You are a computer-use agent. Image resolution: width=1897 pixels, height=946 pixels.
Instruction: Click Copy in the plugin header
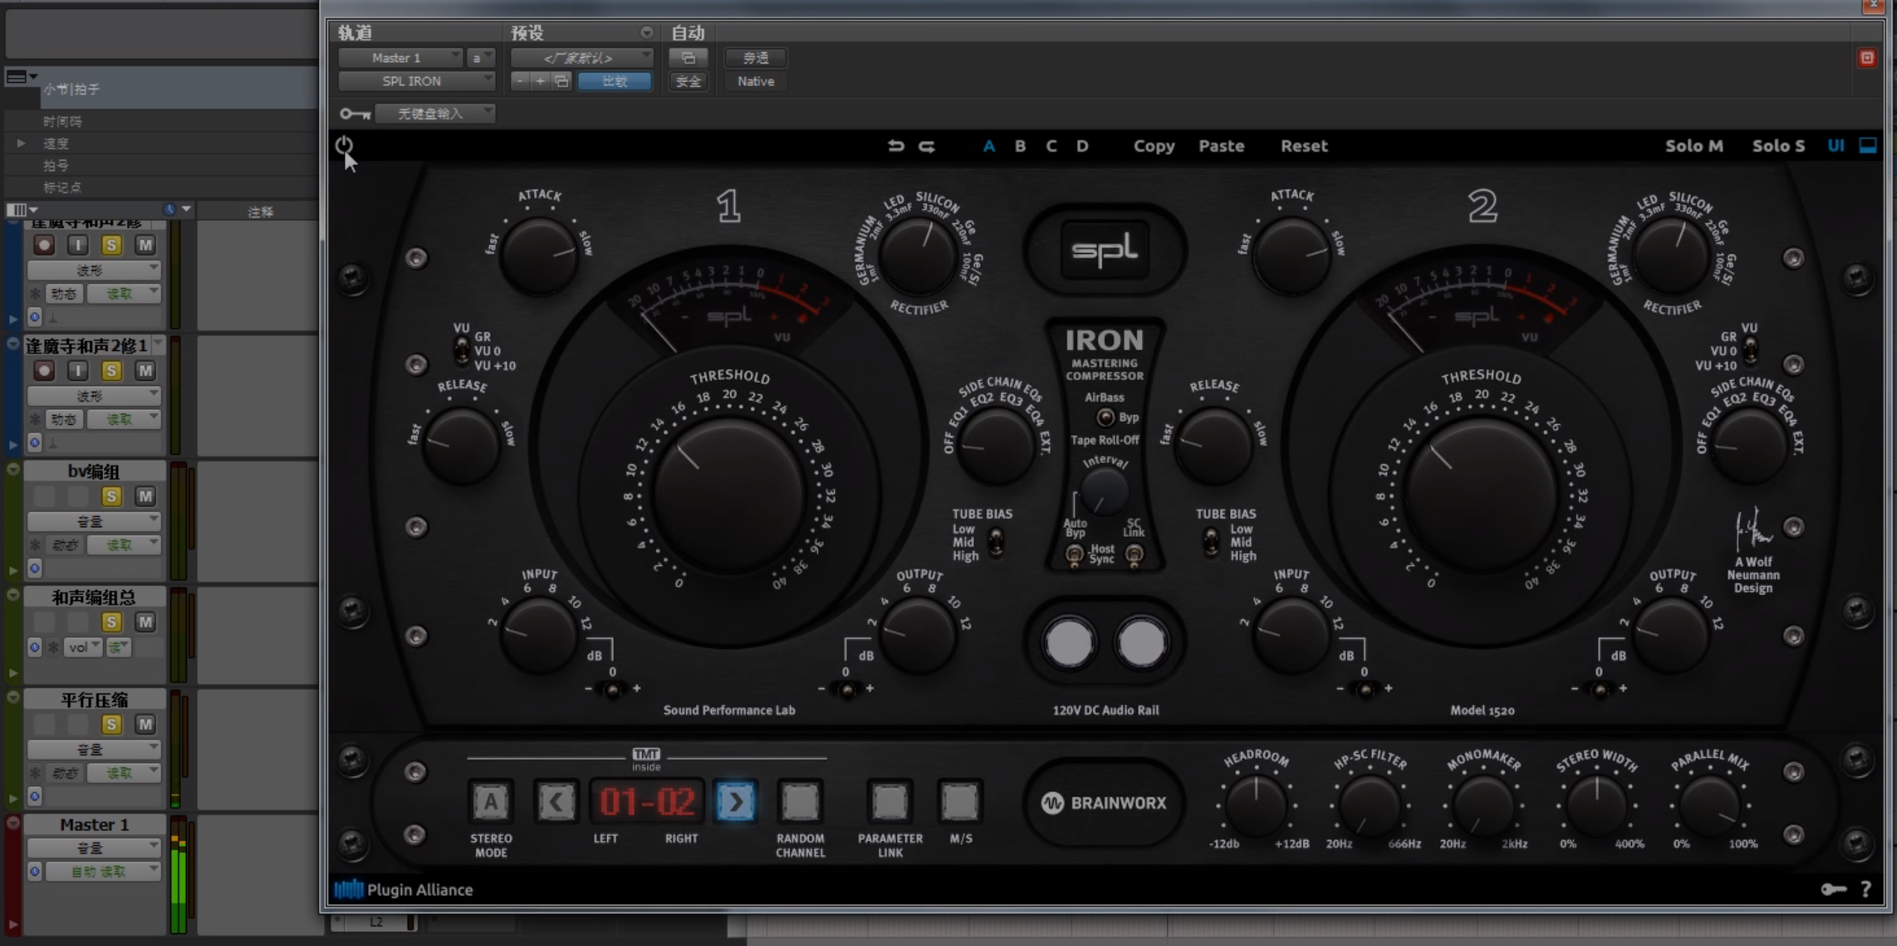coord(1152,146)
